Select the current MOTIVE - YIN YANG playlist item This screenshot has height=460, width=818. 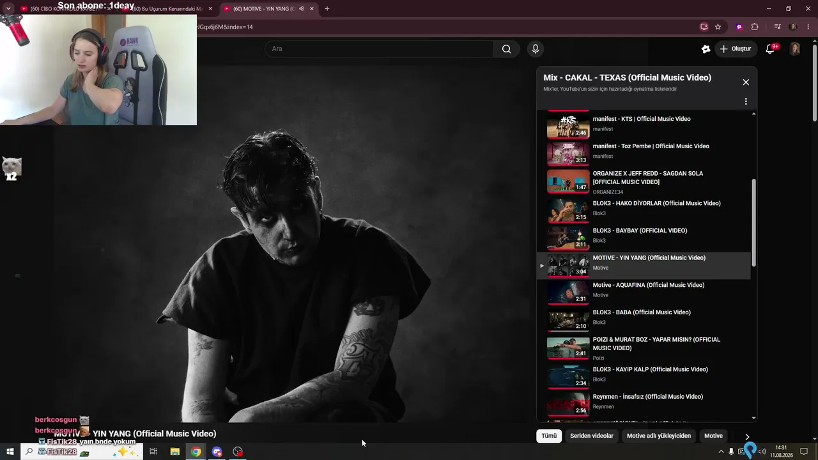[644, 265]
